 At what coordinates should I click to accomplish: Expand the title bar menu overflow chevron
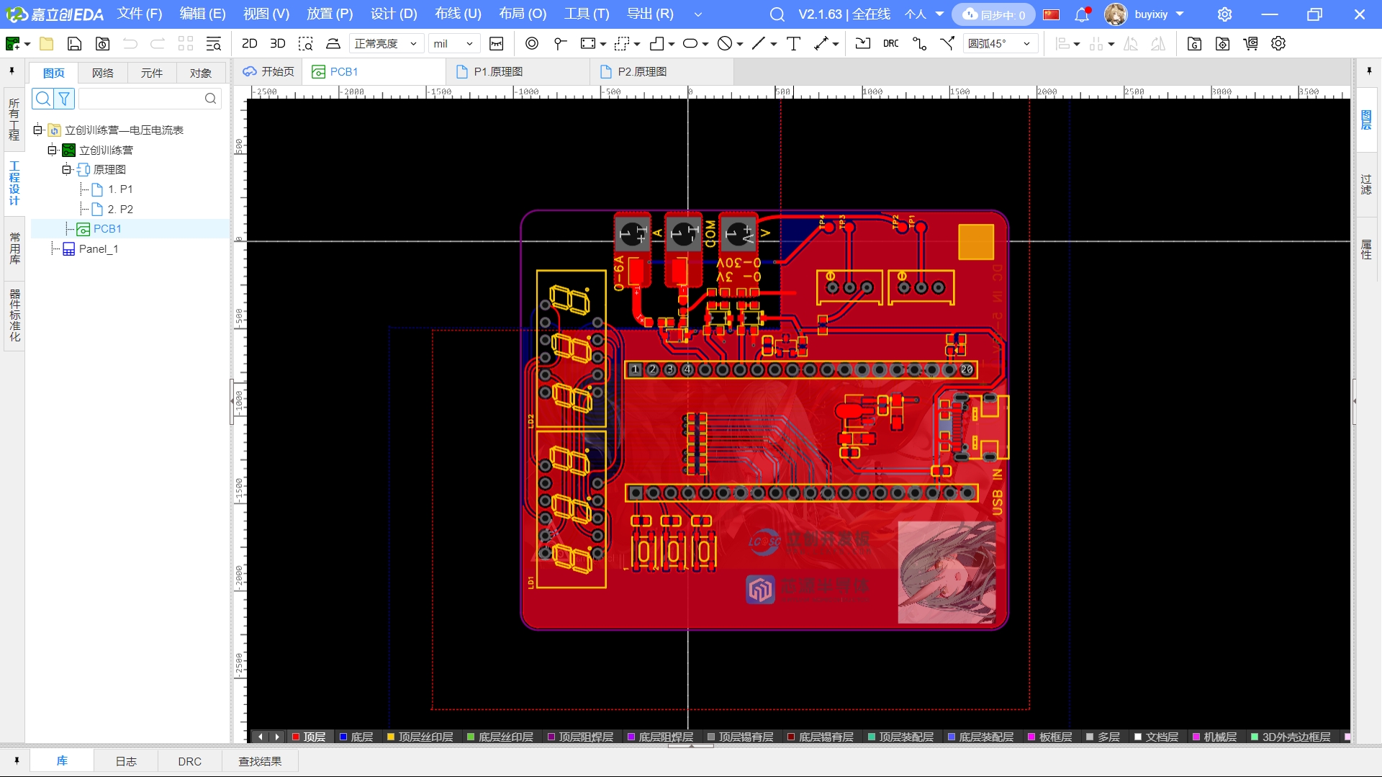[697, 14]
